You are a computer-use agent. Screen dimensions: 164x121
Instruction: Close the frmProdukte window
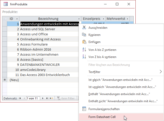pyautogui.click(x=129, y=4)
